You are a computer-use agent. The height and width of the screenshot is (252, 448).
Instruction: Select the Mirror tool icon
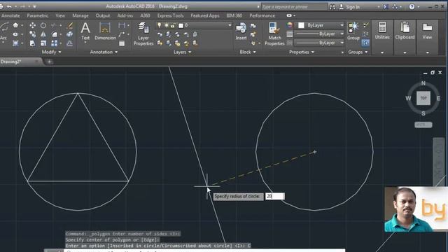click(x=43, y=34)
